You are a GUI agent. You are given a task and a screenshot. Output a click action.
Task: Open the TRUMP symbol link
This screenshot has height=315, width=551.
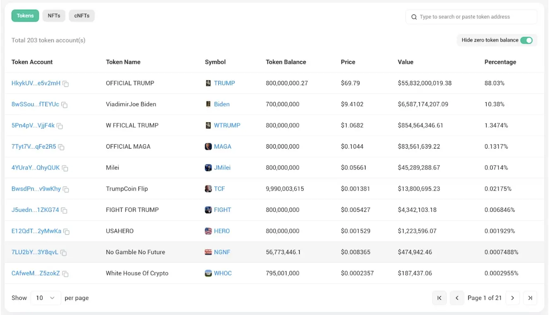click(224, 83)
